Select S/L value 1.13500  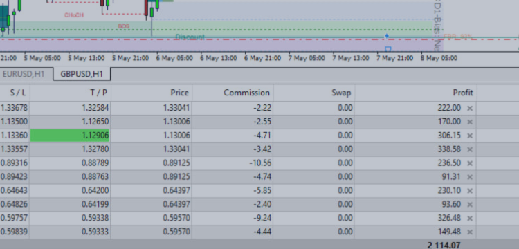coord(15,122)
